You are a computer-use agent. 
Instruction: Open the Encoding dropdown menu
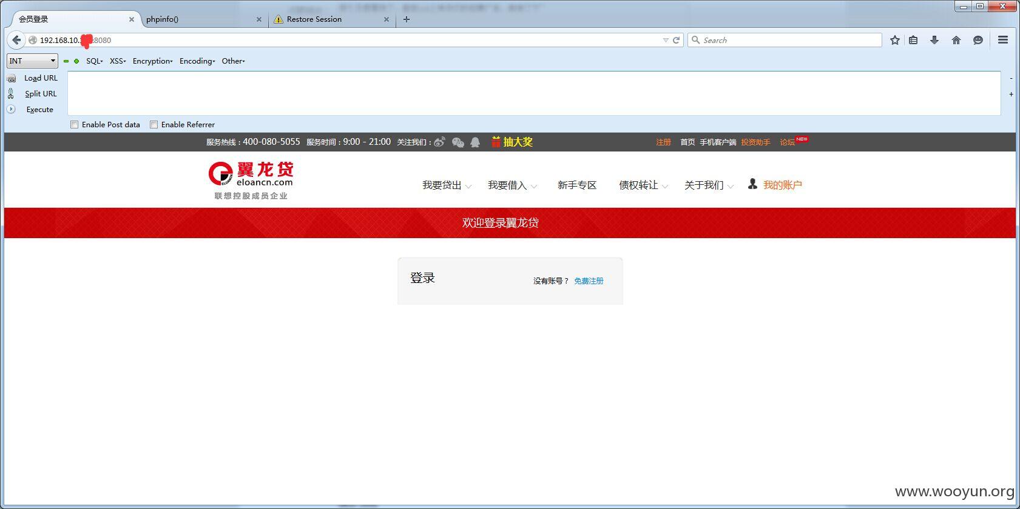coord(197,61)
